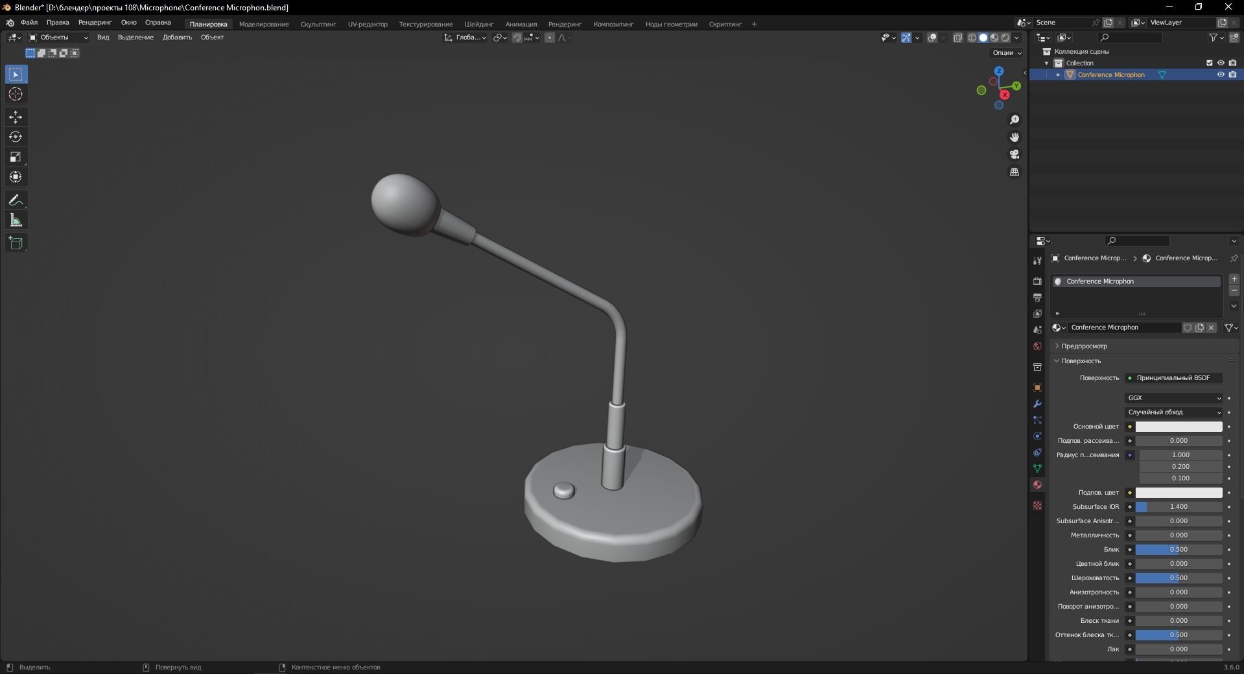The image size is (1244, 674).
Task: Switch to Скульптинг workspace tab
Action: (x=318, y=25)
